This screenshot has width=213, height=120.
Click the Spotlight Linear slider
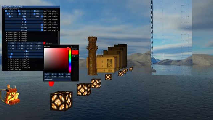point(24,22)
